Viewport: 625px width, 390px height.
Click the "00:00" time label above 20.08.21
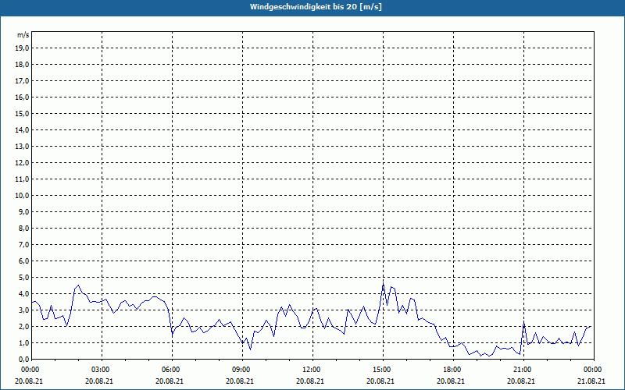click(x=30, y=370)
